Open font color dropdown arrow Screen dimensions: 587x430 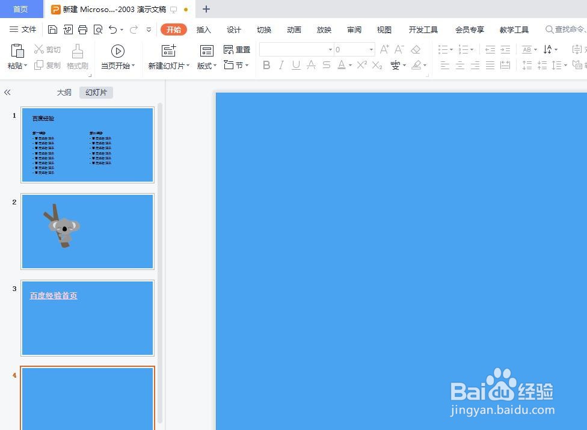[351, 66]
